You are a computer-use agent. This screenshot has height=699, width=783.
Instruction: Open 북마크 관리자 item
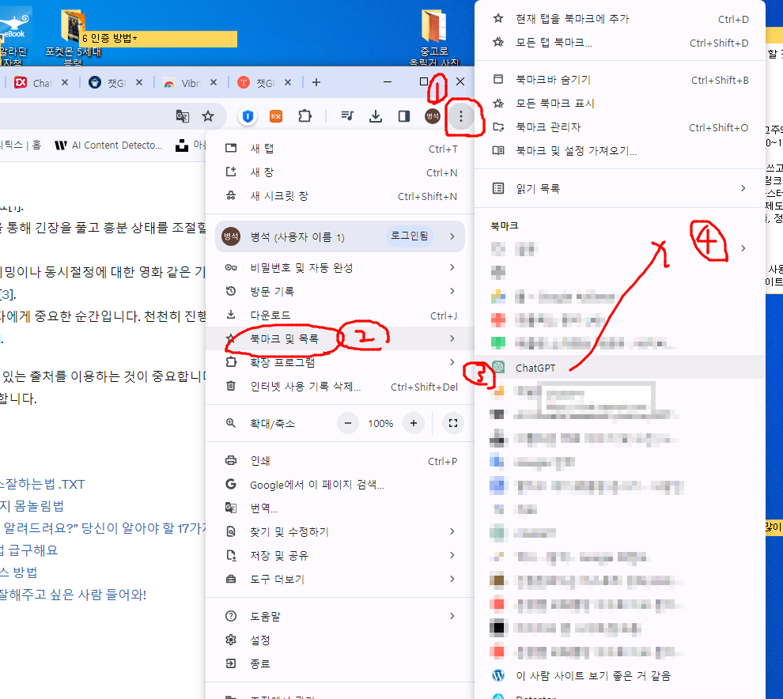click(x=620, y=127)
